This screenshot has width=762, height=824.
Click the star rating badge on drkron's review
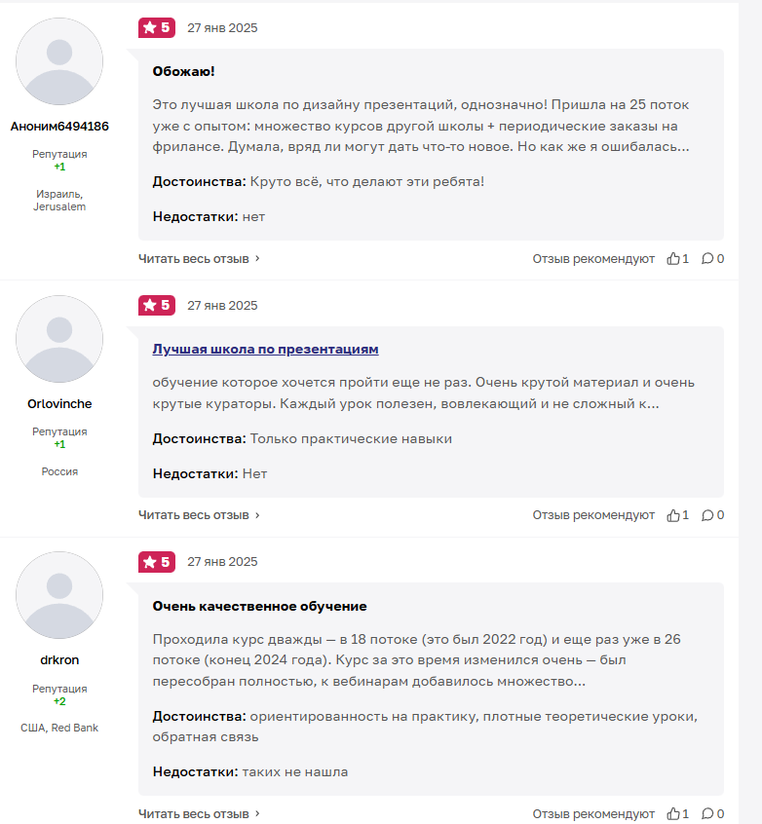[x=156, y=562]
